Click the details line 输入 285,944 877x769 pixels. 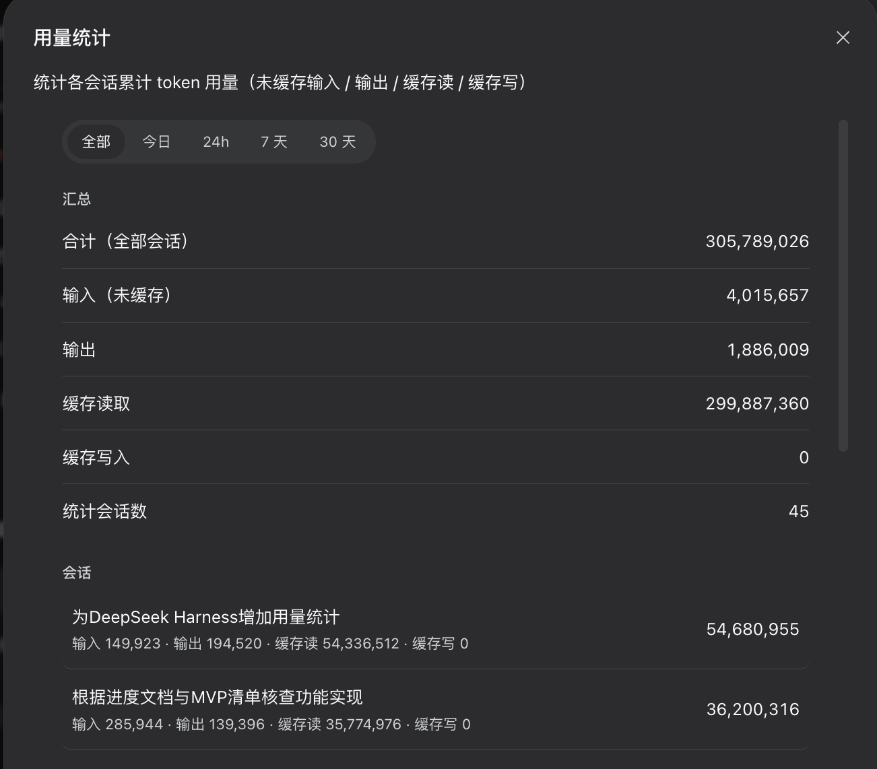pos(271,725)
